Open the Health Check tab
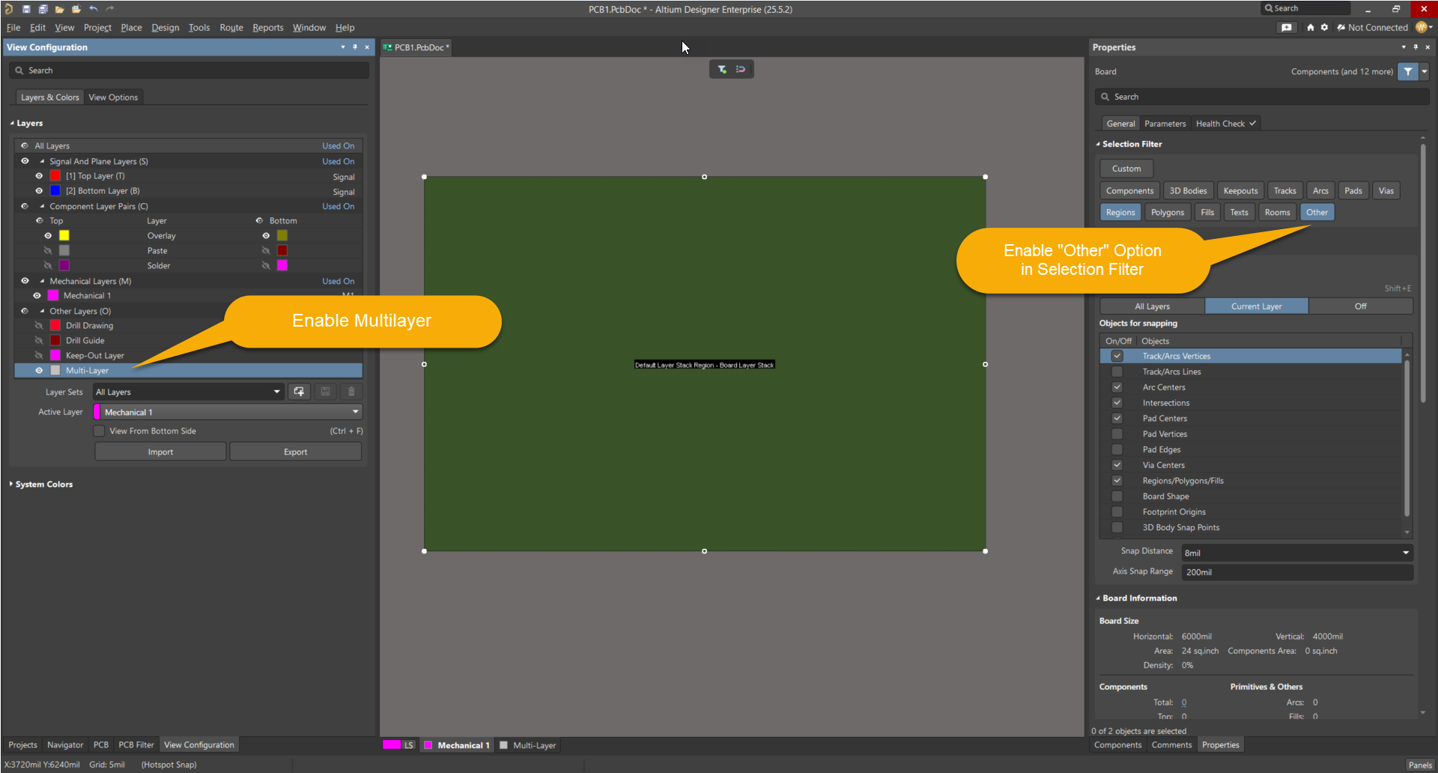Viewport: 1438px width, 773px height. pos(1225,124)
